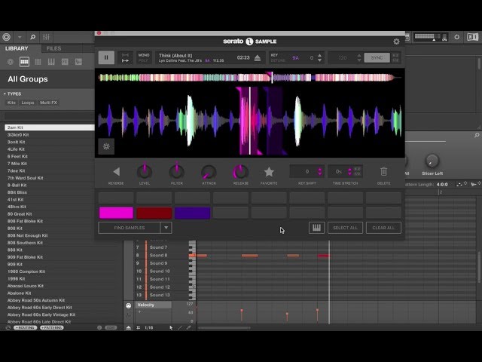Expand the plus under Velocity lane
Viewport: 482px width, 362px height.
pos(139,312)
